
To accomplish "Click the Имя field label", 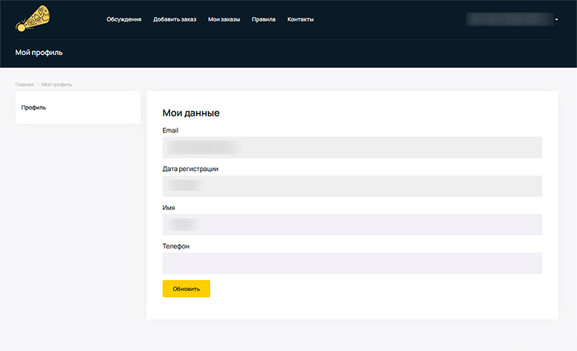I will pyautogui.click(x=169, y=207).
